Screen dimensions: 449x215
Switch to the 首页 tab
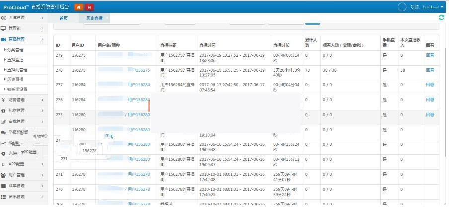click(63, 18)
